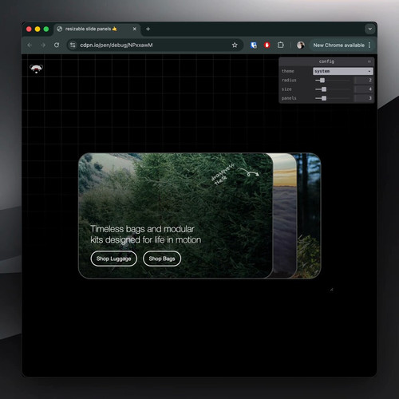
Task: Open the Extensions puzzle icon
Action: pyautogui.click(x=281, y=45)
